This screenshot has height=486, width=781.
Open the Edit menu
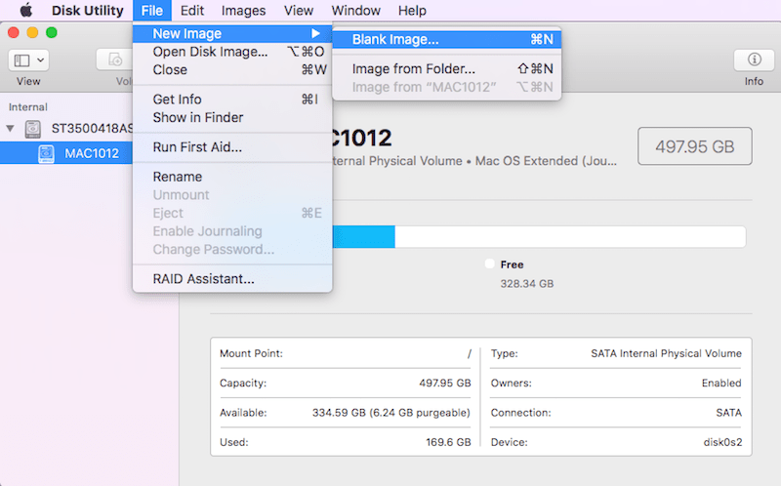point(192,11)
